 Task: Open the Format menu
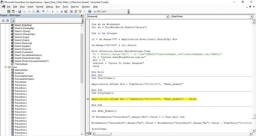[x=40, y=7]
